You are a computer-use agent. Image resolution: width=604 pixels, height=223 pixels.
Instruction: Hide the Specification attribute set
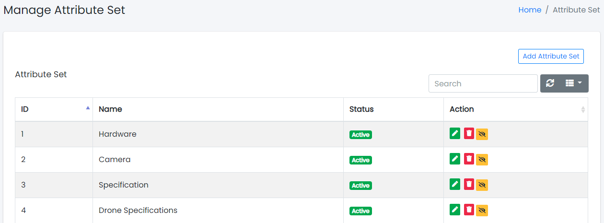482,185
